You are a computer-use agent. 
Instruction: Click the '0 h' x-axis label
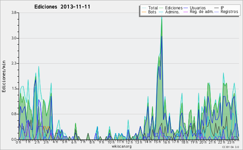tap(19, 142)
